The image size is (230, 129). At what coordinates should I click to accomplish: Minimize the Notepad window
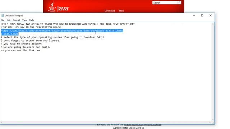tap(194, 15)
